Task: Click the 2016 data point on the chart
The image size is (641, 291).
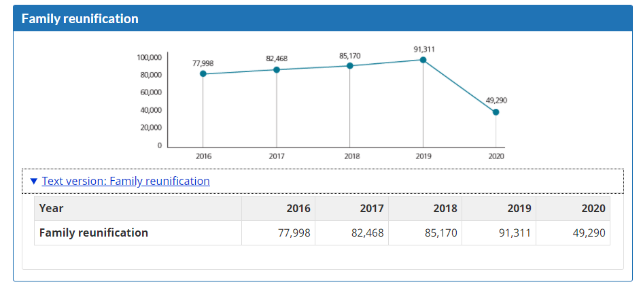Action: pyautogui.click(x=203, y=73)
